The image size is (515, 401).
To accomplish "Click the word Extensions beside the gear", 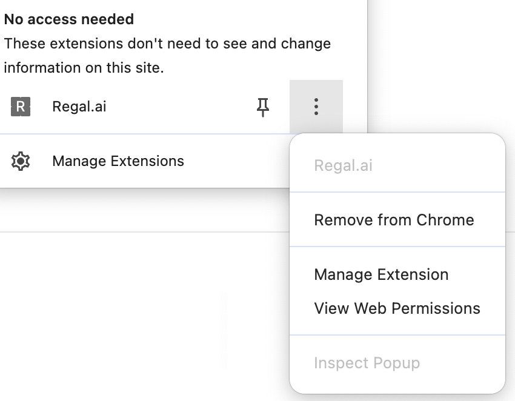I will [x=147, y=161].
